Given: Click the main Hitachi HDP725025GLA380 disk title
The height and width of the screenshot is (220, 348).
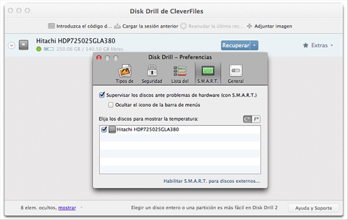Looking at the screenshot, I should 76,41.
